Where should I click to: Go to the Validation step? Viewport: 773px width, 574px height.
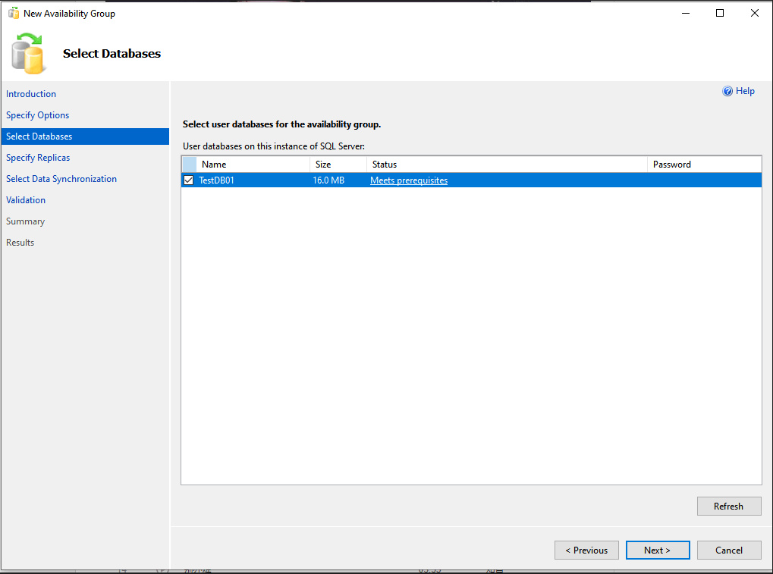click(x=26, y=200)
